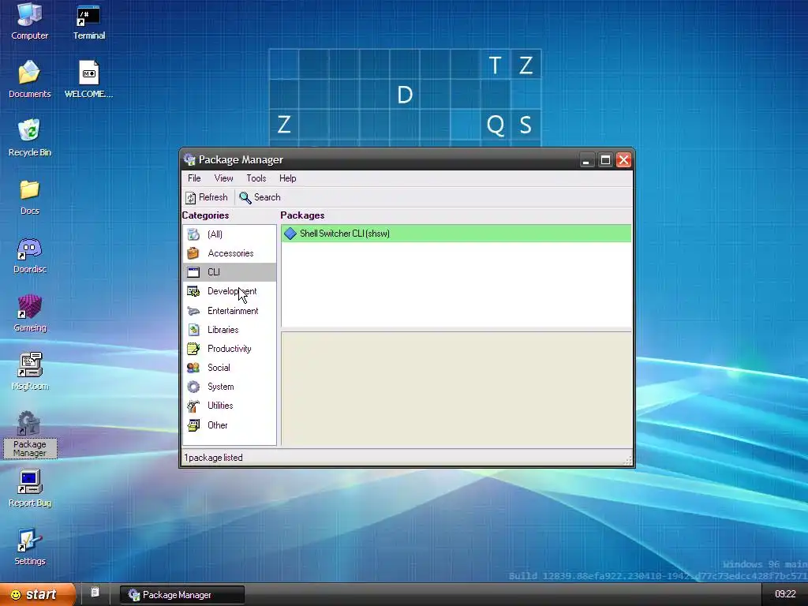Open the start menu
Image resolution: width=808 pixels, height=606 pixels.
tap(37, 595)
